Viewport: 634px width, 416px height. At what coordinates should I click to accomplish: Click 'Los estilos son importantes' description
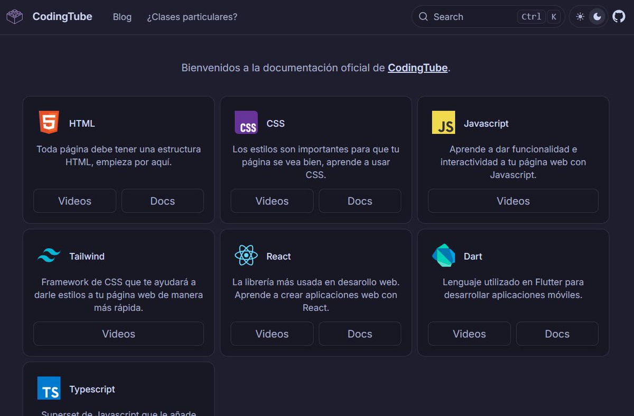[x=316, y=162]
